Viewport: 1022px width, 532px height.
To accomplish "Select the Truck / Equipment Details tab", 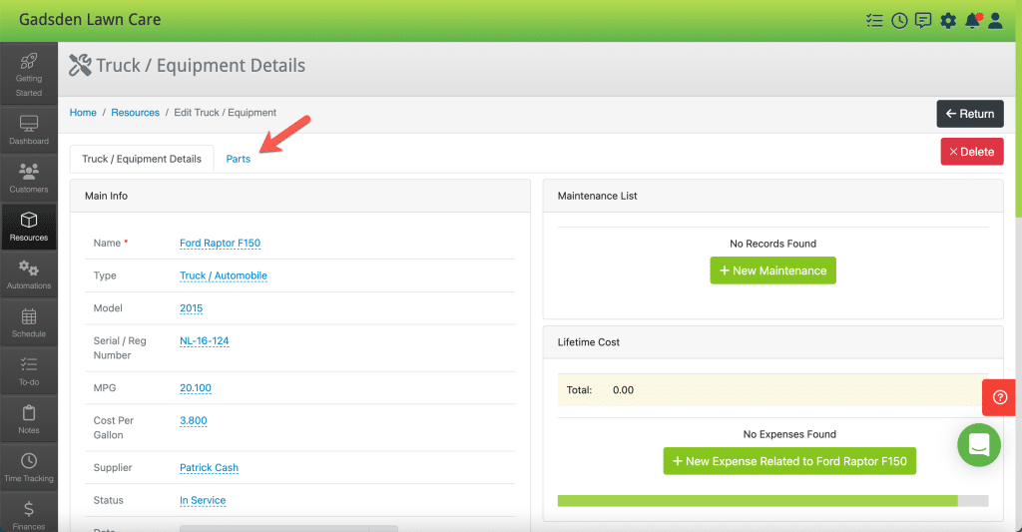I will [142, 159].
